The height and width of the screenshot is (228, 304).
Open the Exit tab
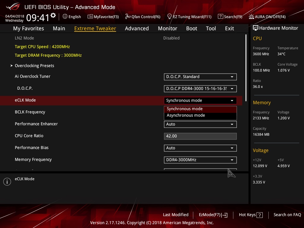pos(229,28)
